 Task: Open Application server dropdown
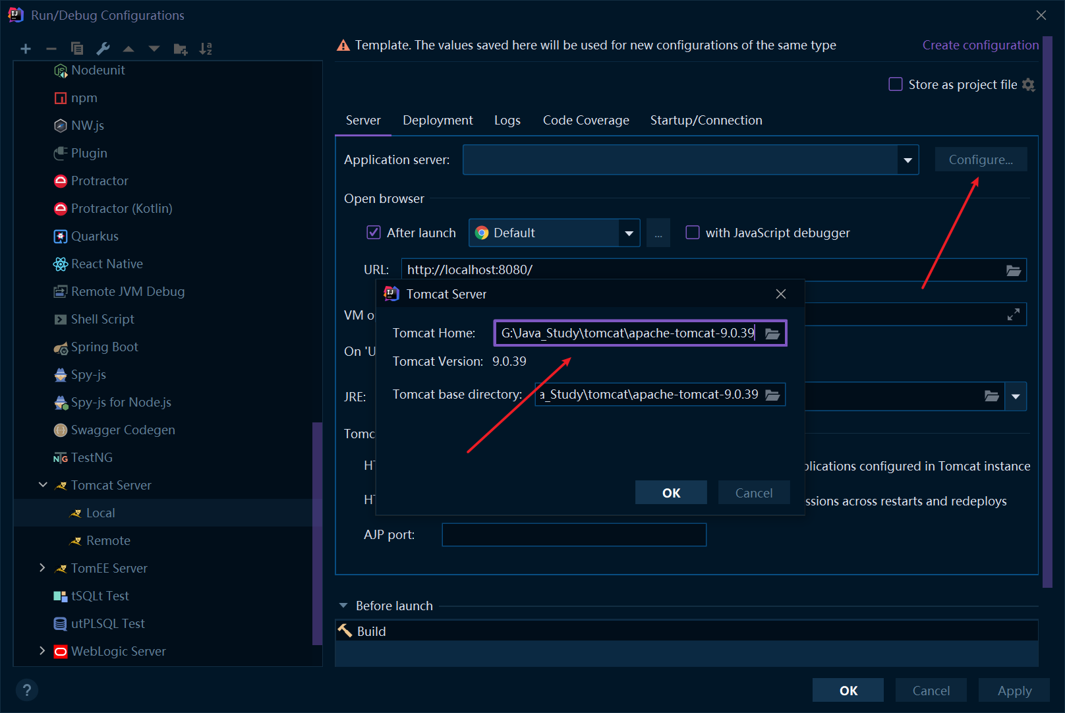tap(907, 160)
